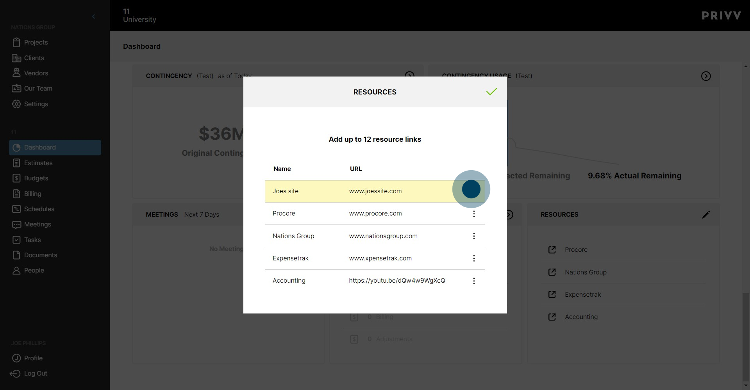Select the Joes site name cell
Screen dimensions: 750x390
pos(286,191)
